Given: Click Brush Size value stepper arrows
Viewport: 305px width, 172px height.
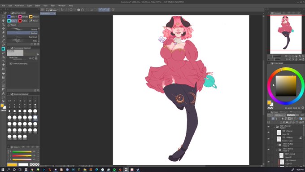Looking at the screenshot, I should [x=34, y=58].
